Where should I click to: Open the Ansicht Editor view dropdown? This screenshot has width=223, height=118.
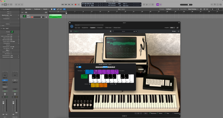pyautogui.click(x=172, y=28)
